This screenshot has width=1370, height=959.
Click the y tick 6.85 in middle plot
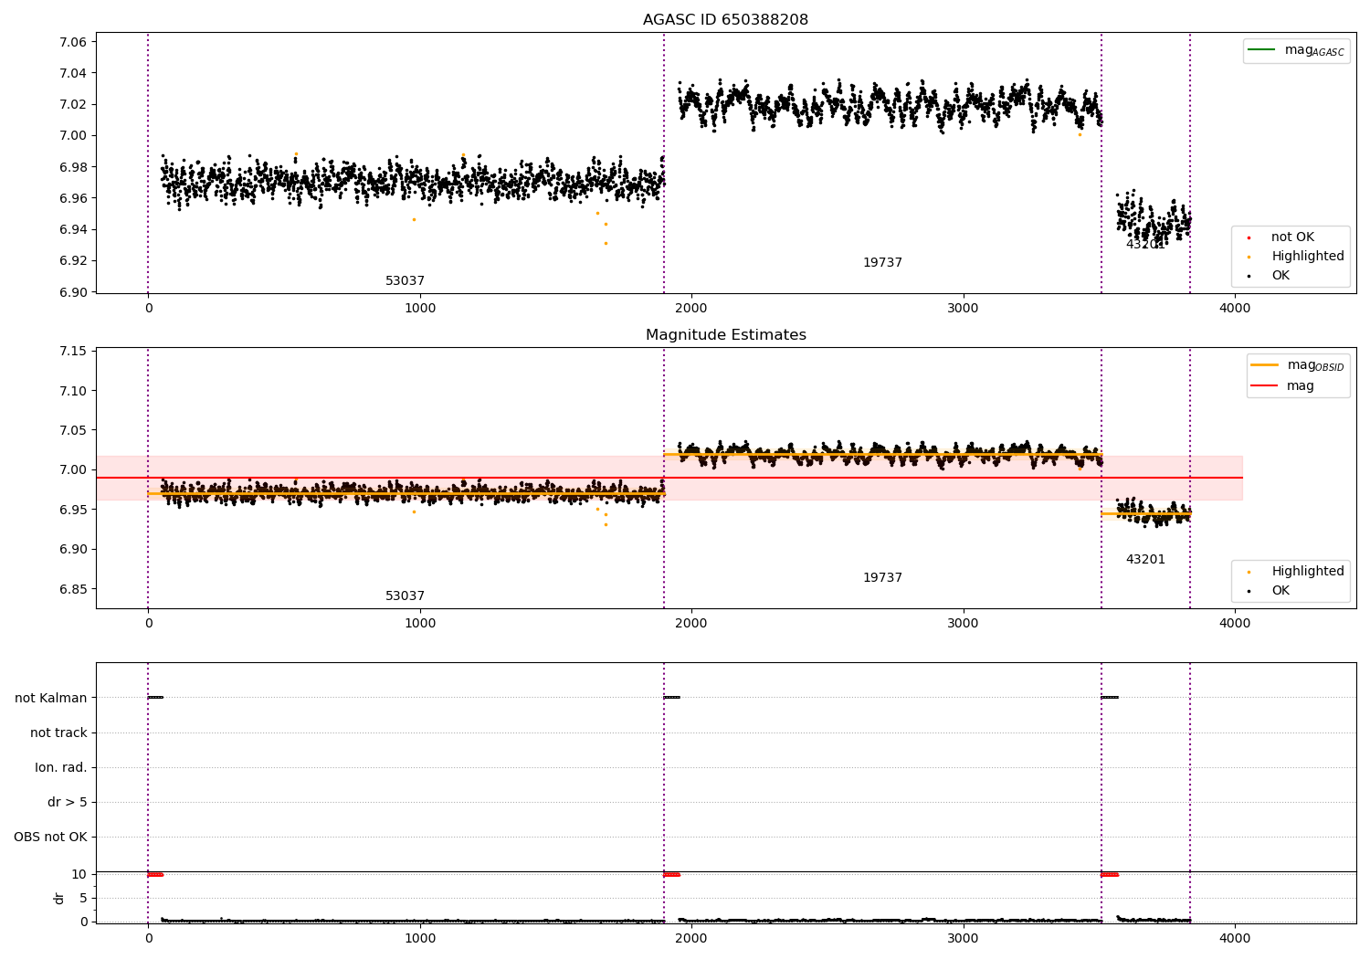point(73,589)
